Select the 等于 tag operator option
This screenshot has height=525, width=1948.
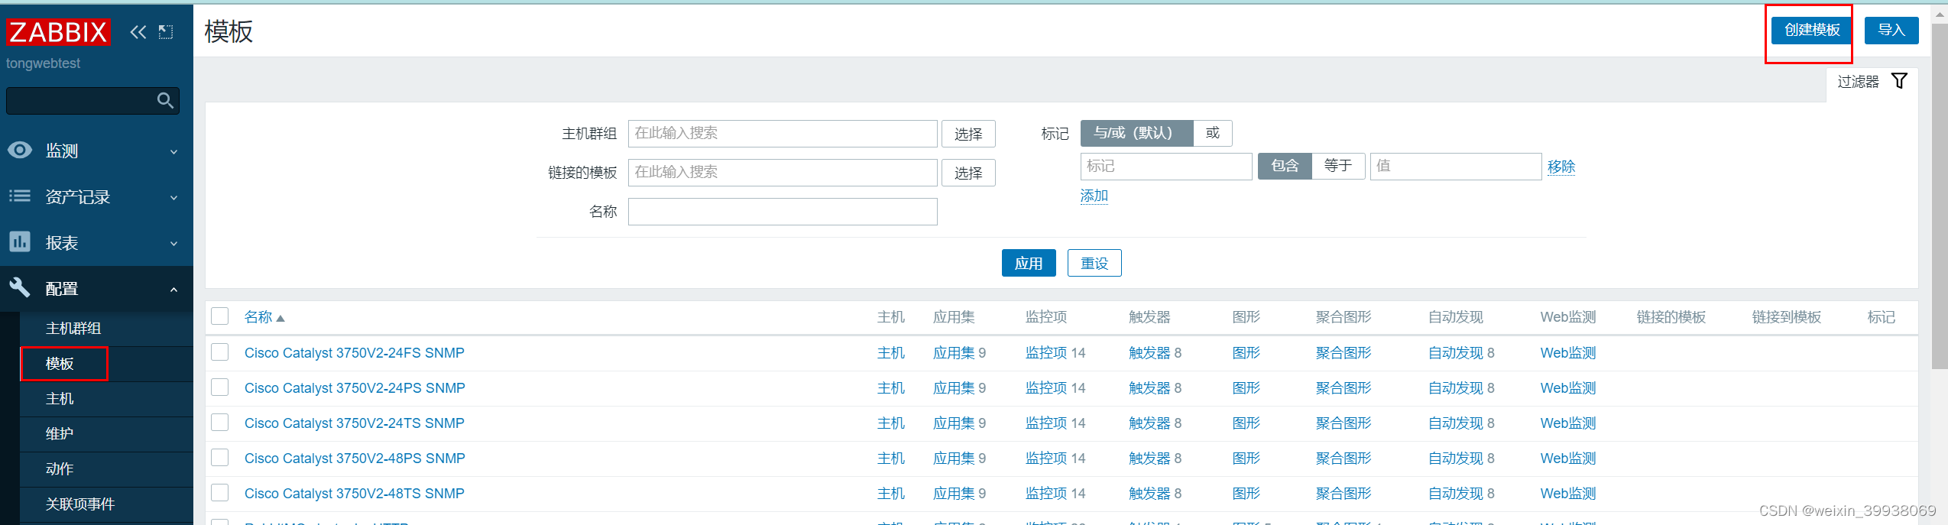(x=1338, y=166)
